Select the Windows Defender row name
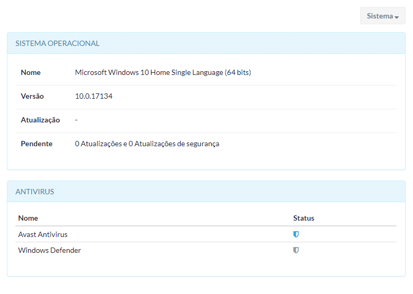413x294 pixels. [50, 250]
